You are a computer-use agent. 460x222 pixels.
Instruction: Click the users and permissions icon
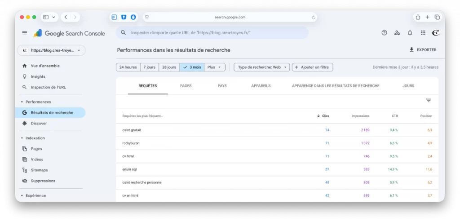tap(397, 33)
